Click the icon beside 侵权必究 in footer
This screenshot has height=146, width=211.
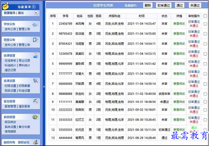click(35, 142)
